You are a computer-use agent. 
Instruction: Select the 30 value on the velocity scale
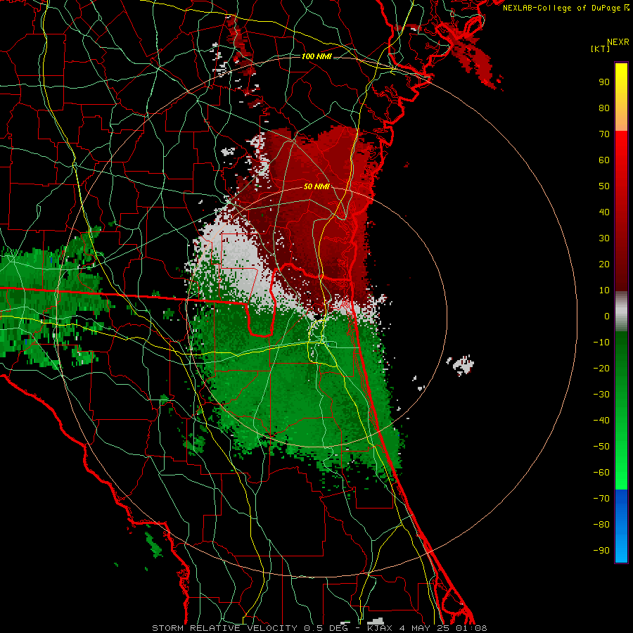(x=604, y=238)
